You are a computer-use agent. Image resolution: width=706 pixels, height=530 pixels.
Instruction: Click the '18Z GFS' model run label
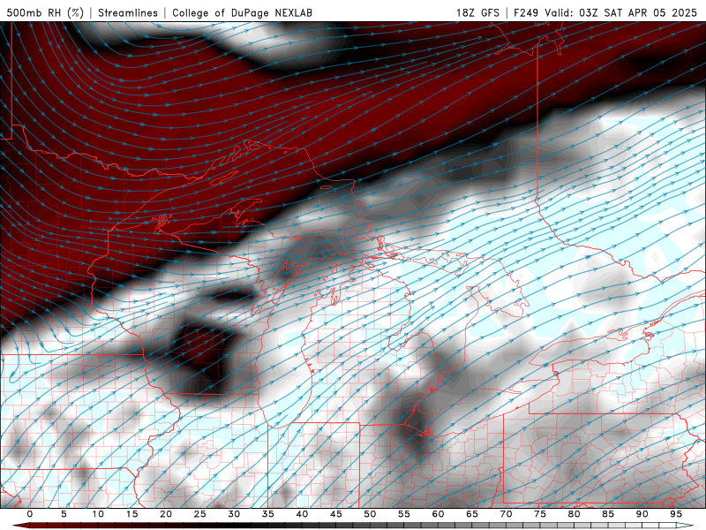tap(477, 12)
